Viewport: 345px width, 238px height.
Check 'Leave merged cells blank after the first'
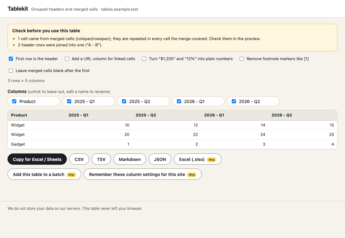tap(11, 70)
